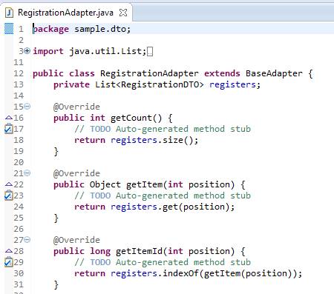Screen dimensions: 334x294
Task: Click the 'package' keyword on line 1
Action: pos(50,29)
